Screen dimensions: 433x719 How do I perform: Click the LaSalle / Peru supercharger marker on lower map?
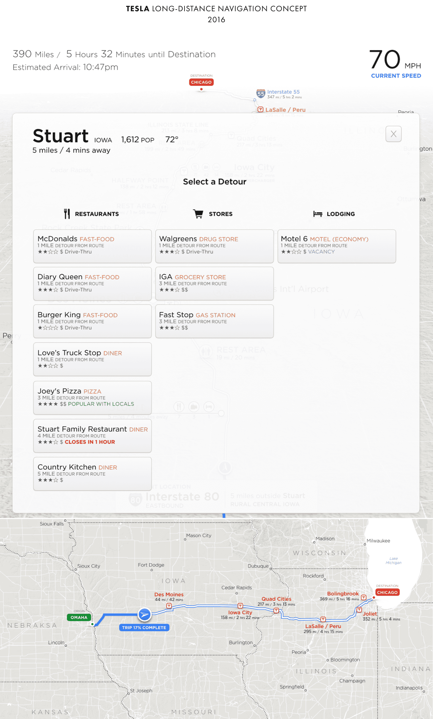click(323, 619)
